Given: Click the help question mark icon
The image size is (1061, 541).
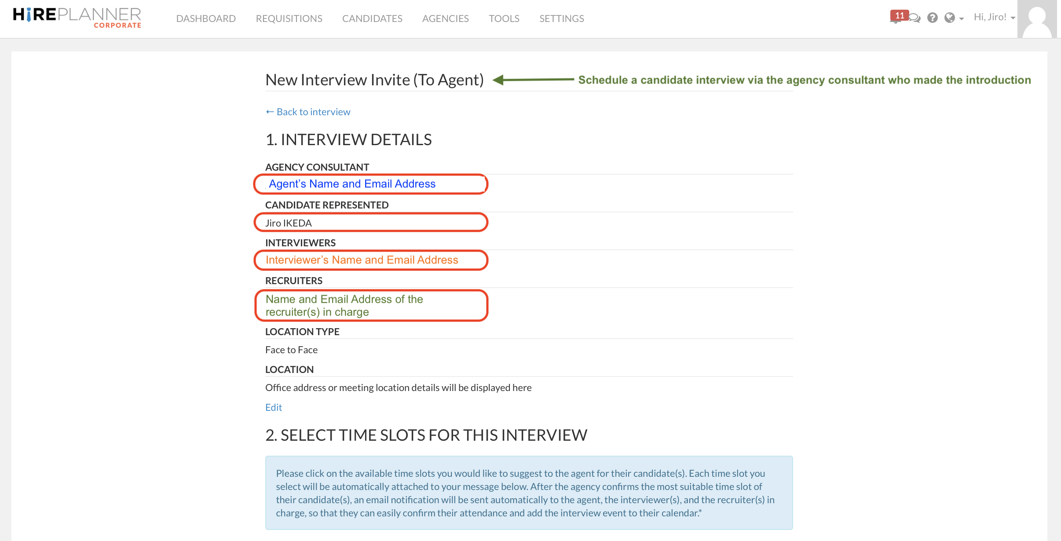Looking at the screenshot, I should 933,18.
